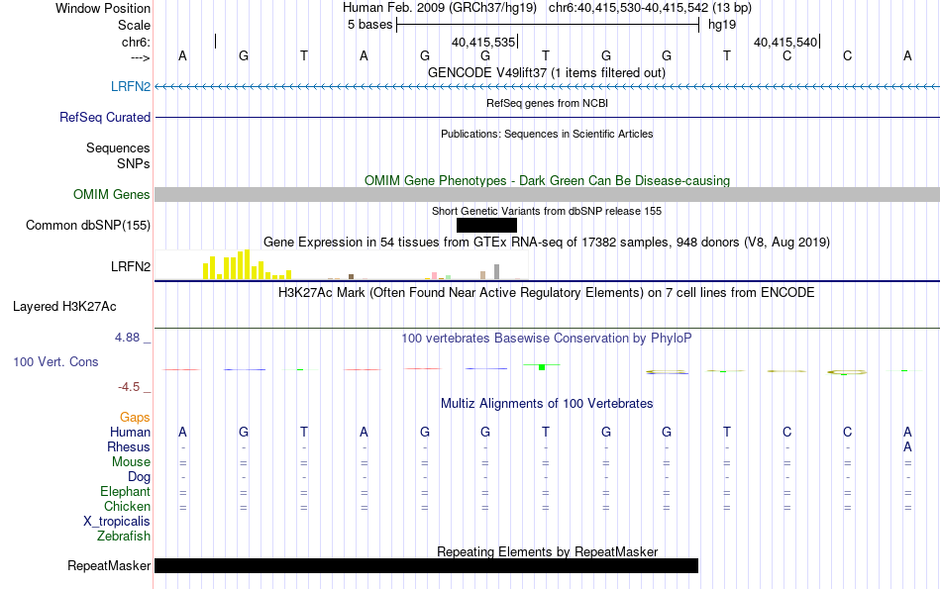Open the H3K27Ac Mark track title
This screenshot has width=941, height=589.
tap(547, 293)
